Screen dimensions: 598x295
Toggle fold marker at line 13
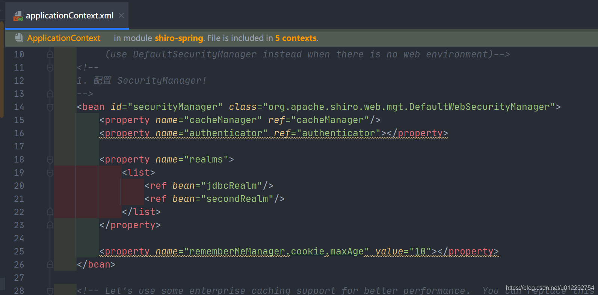(x=50, y=94)
